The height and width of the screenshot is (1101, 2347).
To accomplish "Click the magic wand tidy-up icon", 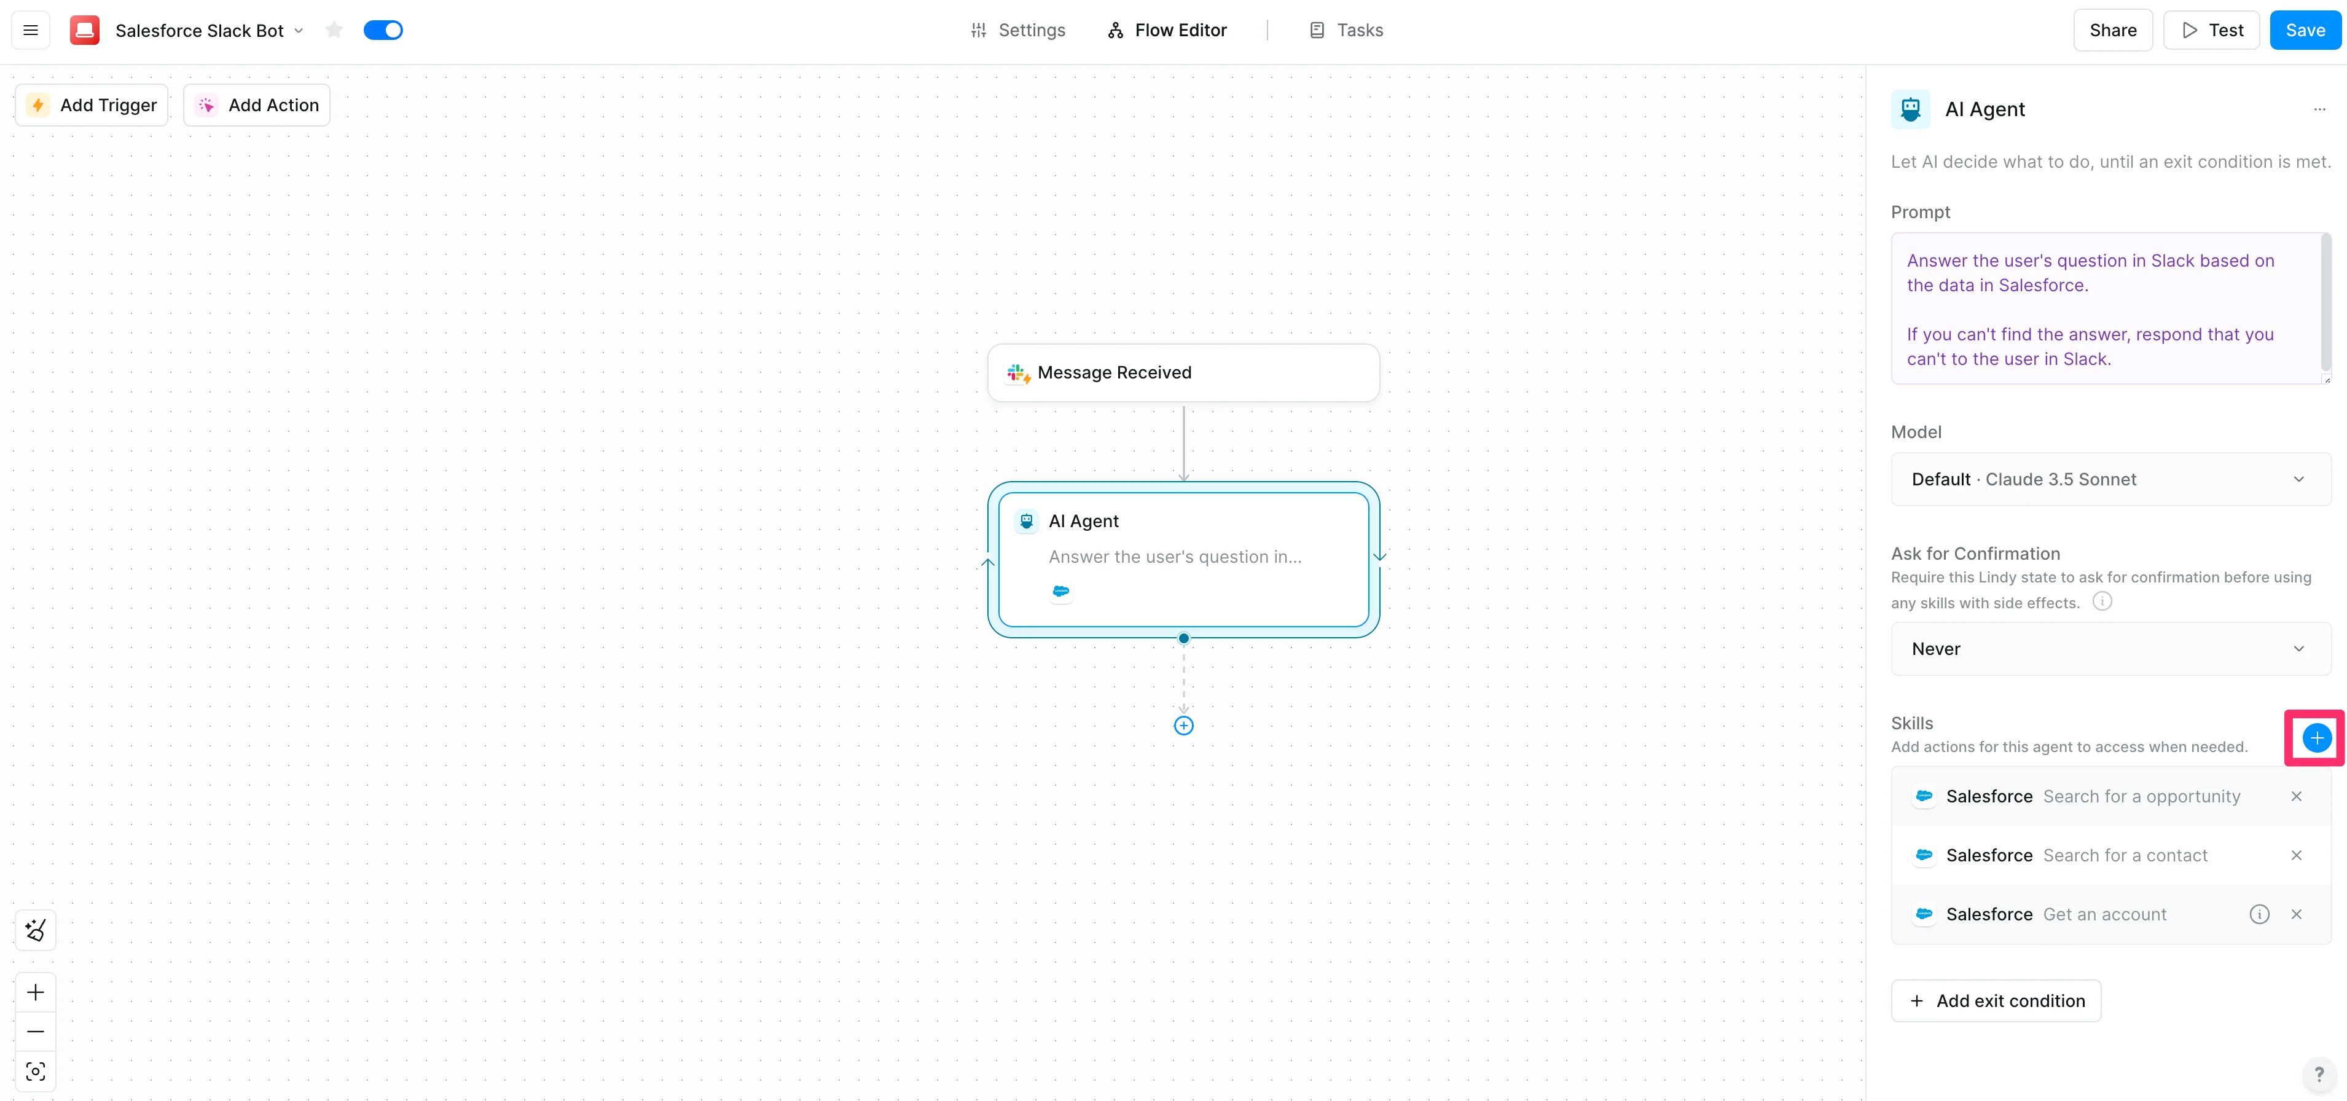I will [x=36, y=930].
